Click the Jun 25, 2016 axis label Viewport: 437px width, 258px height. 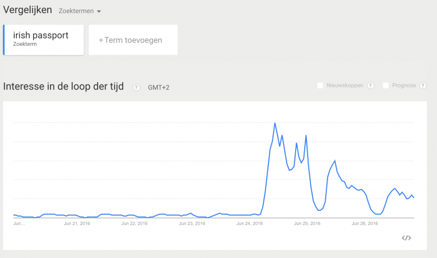click(307, 223)
